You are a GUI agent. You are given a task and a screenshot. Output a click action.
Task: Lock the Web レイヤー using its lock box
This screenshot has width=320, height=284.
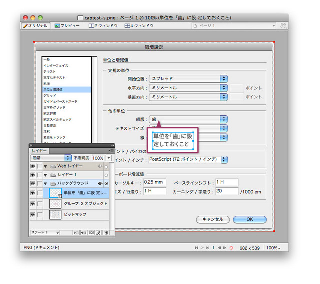coord(40,166)
